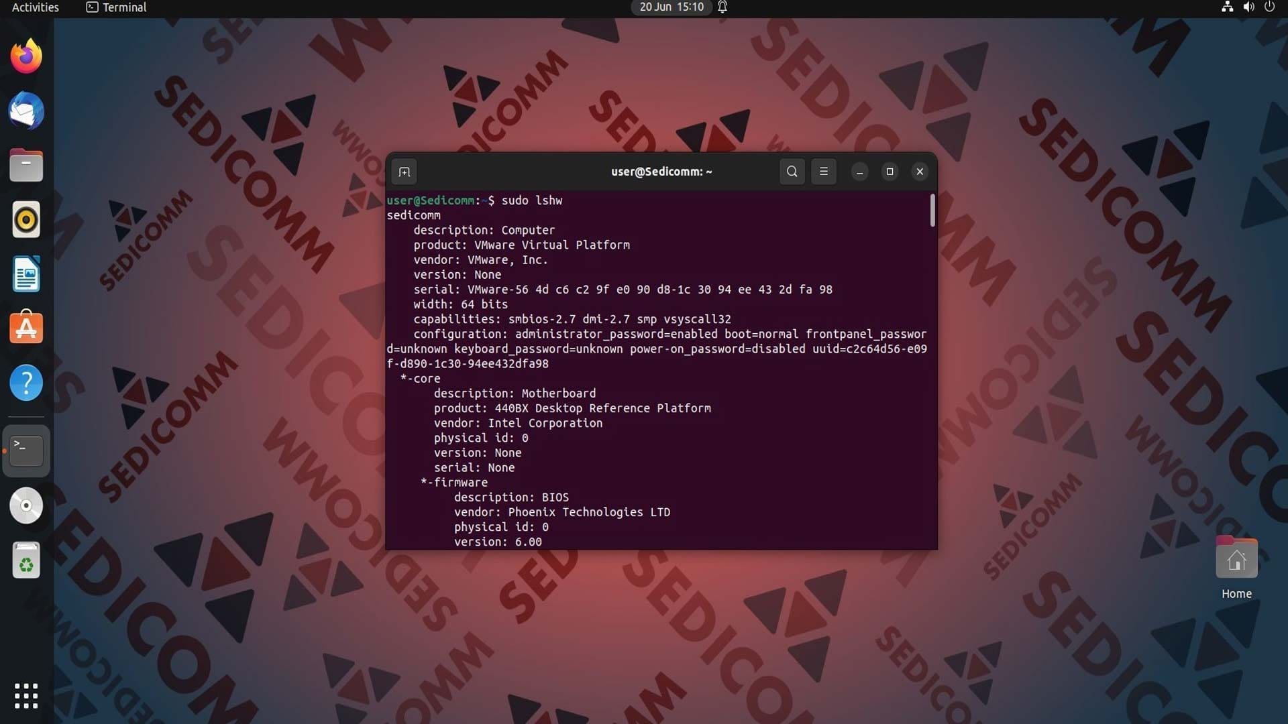Open Rhythmbox music player in dock
The height and width of the screenshot is (724, 1288).
(x=26, y=220)
